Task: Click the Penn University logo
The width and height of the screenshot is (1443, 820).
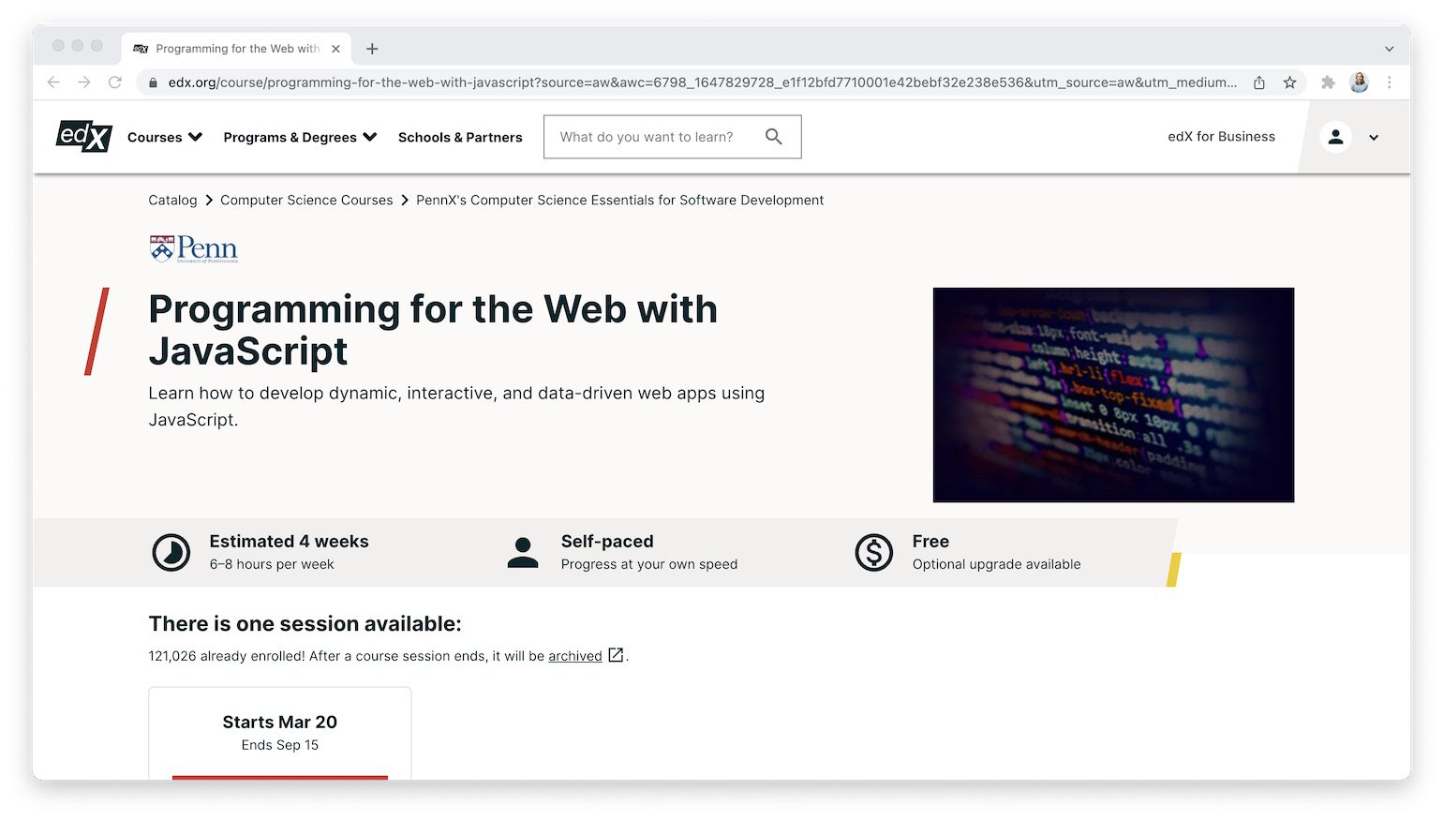Action: pyautogui.click(x=192, y=247)
